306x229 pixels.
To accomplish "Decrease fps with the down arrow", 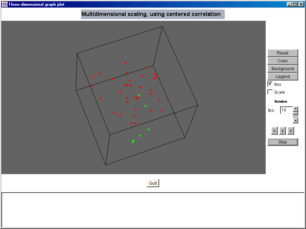I will pos(295,121).
